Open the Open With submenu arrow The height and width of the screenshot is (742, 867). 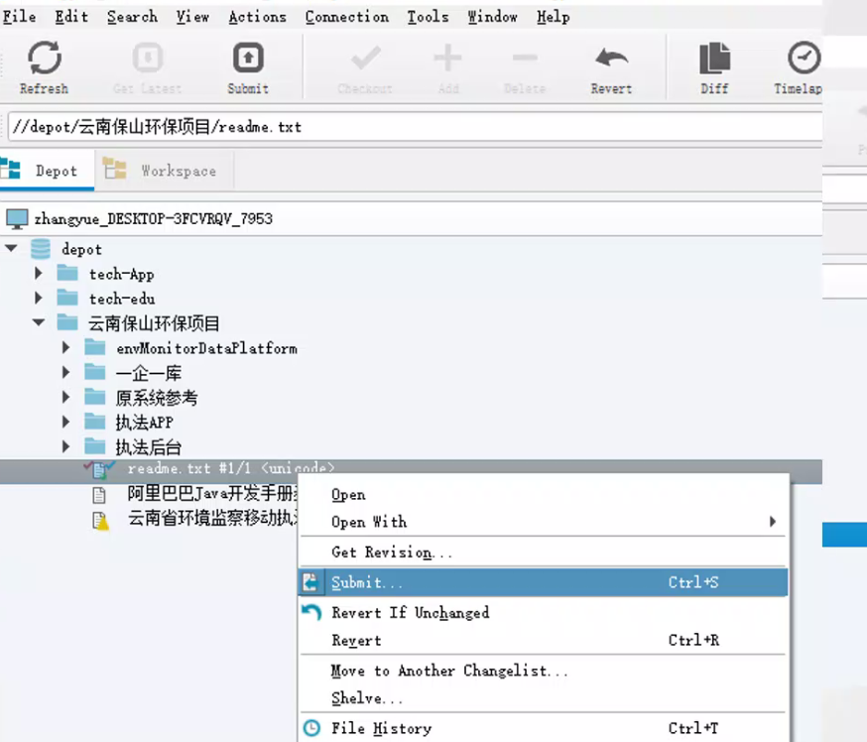click(x=772, y=522)
